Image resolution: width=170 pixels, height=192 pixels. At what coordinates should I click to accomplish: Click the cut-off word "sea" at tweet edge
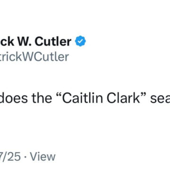[160, 99]
